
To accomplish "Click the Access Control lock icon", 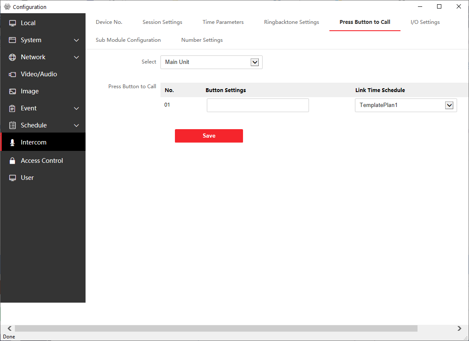I will [12, 161].
